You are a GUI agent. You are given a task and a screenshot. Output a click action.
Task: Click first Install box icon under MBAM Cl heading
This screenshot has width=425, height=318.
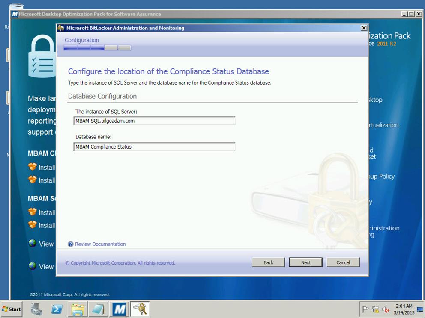pos(33,167)
